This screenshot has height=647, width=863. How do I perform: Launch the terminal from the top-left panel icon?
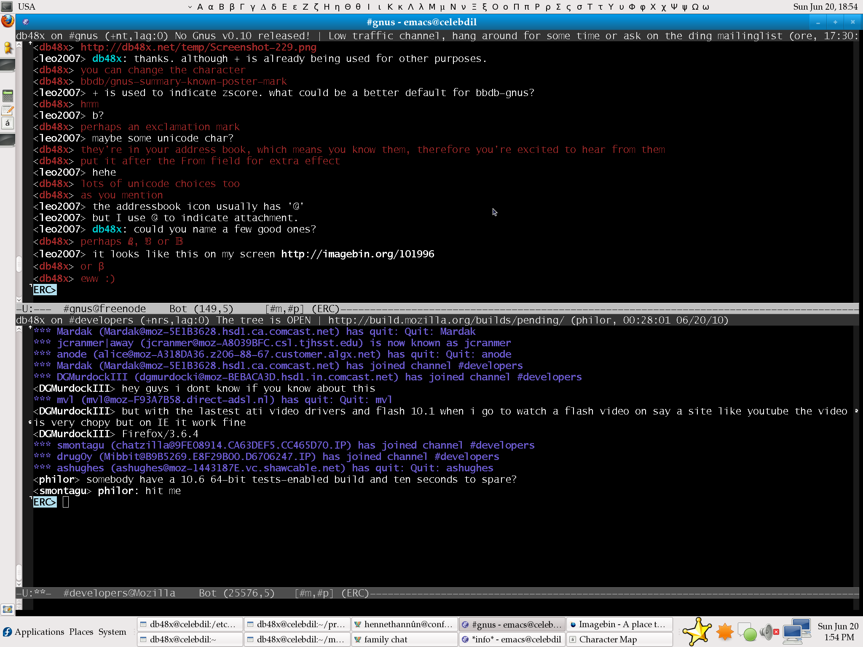pos(7,6)
